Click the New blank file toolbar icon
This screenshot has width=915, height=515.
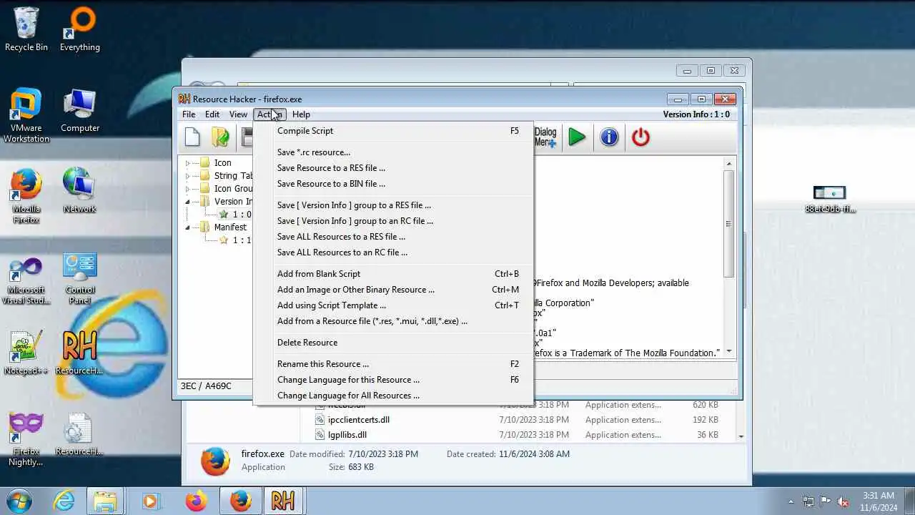pos(193,137)
